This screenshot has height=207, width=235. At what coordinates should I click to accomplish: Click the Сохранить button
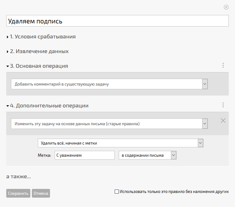coord(18,193)
